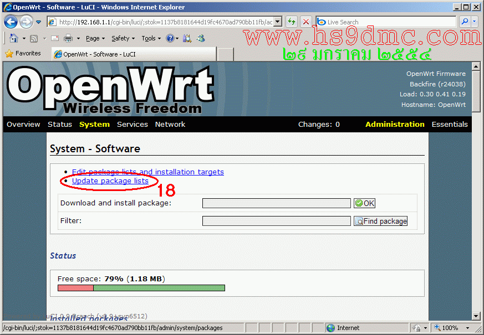The height and width of the screenshot is (335, 484).
Task: Click the Hostname: OpenWrt text
Action: [434, 105]
